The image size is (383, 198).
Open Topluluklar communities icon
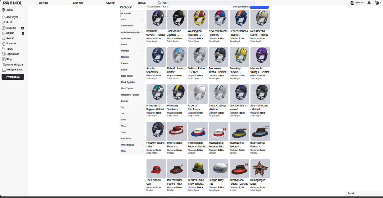coord(4,54)
